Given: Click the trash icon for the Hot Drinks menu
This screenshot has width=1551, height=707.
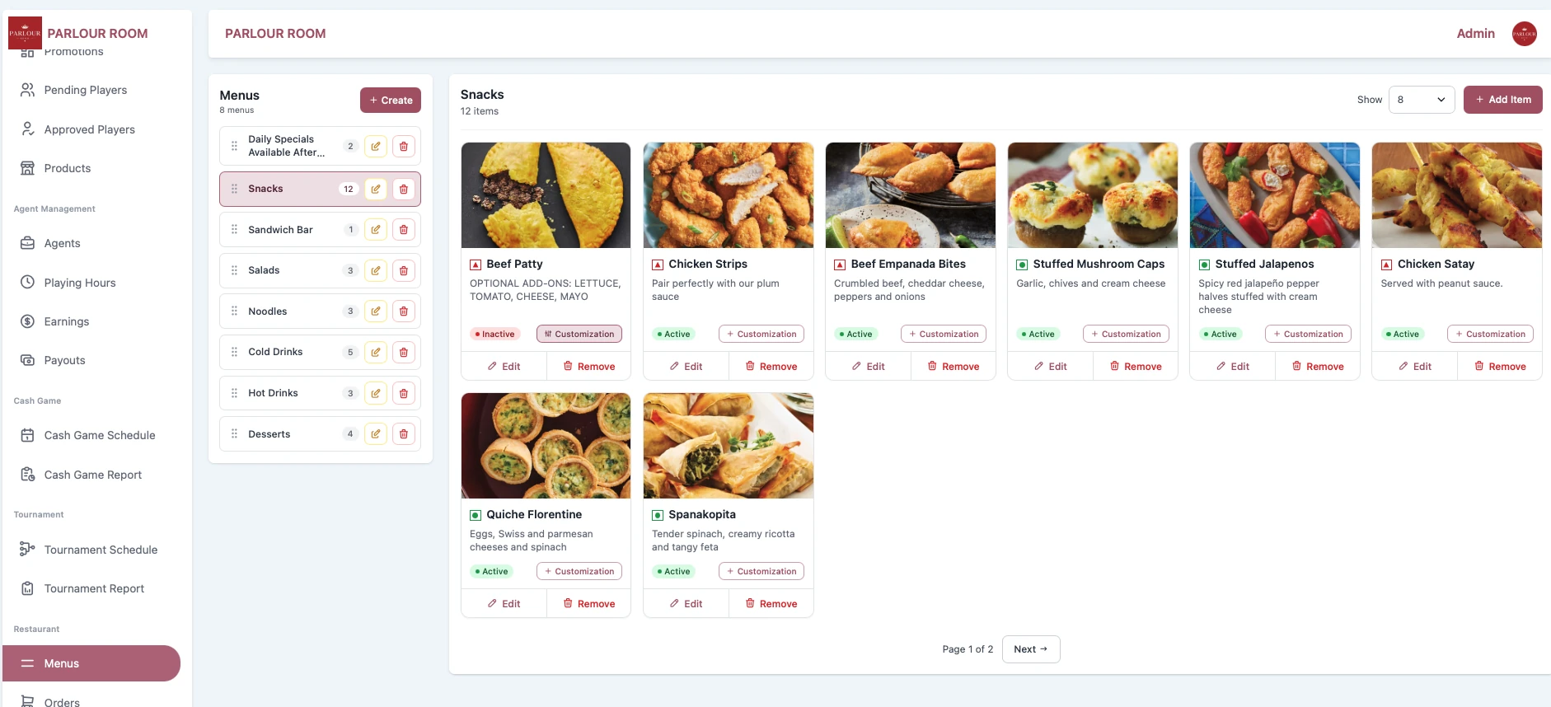Looking at the screenshot, I should click(404, 393).
